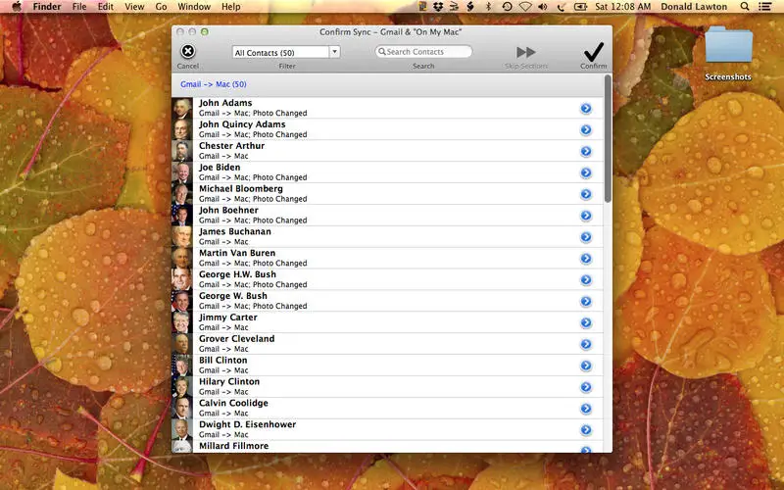Select the Bill Clinton contact name

click(x=223, y=361)
